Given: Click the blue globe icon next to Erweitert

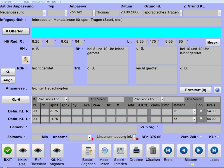Looking at the screenshot, I should [x=217, y=90].
